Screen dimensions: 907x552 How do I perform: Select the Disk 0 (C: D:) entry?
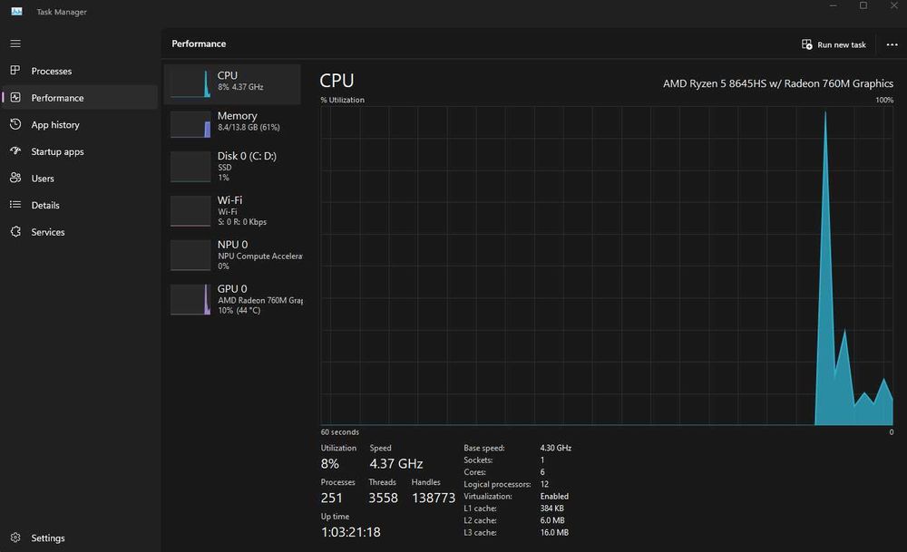click(232, 167)
